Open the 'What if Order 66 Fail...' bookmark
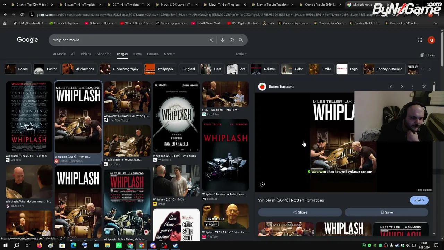This screenshot has height=250, width=444. click(x=136, y=23)
